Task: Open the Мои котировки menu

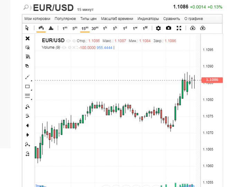Action: pyautogui.click(x=37, y=19)
